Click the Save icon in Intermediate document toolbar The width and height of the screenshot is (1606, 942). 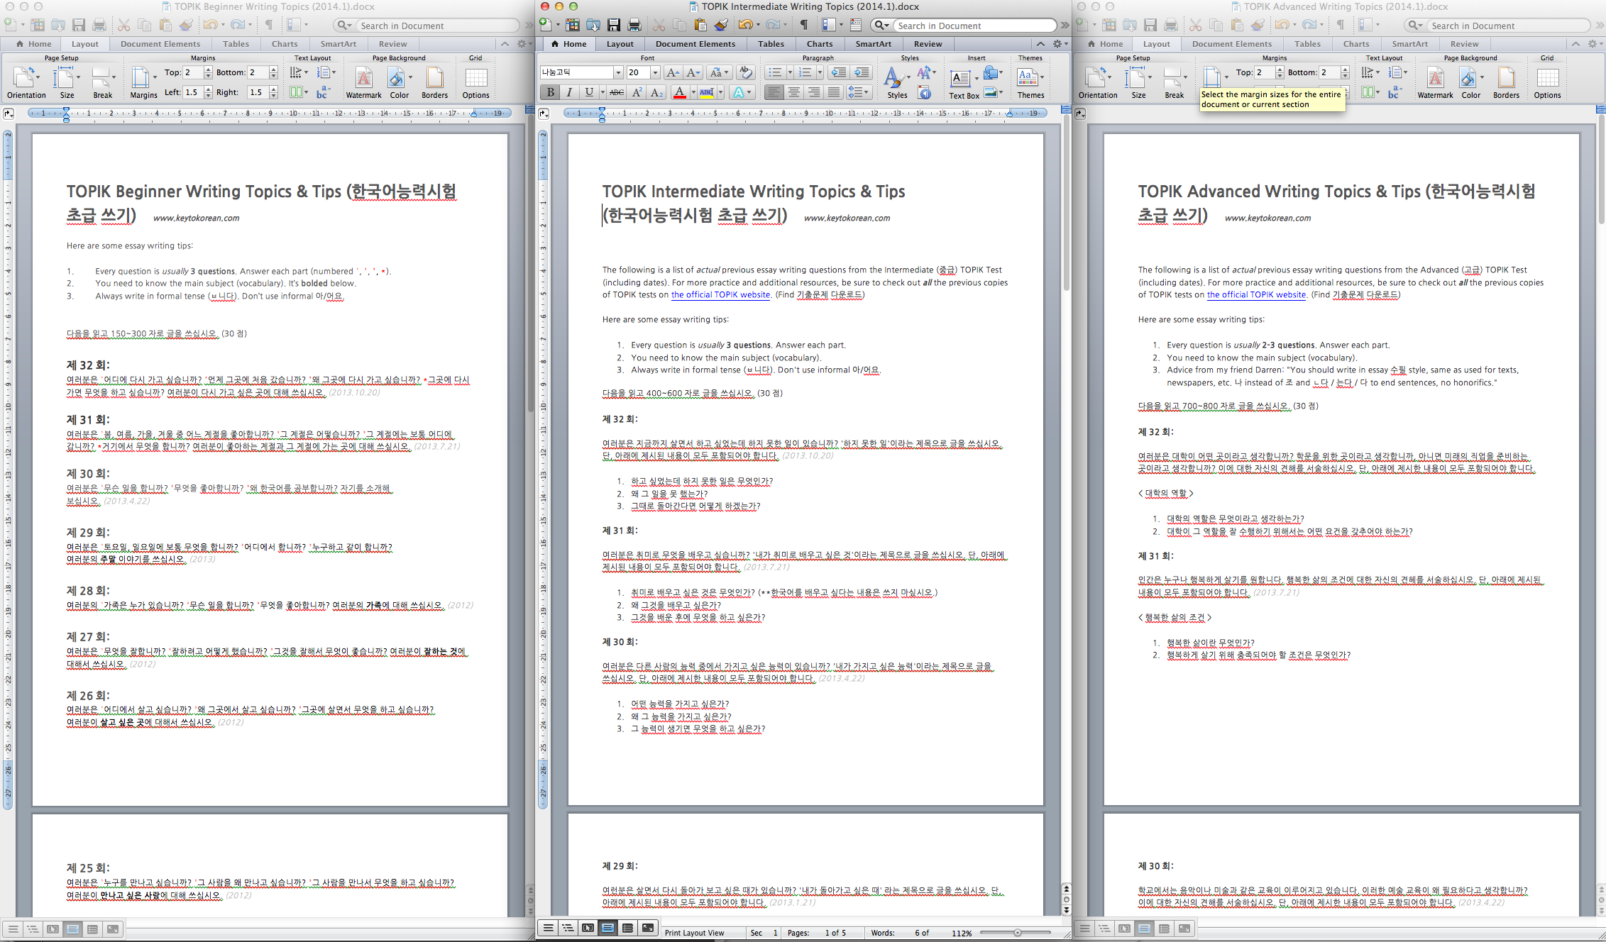point(614,26)
